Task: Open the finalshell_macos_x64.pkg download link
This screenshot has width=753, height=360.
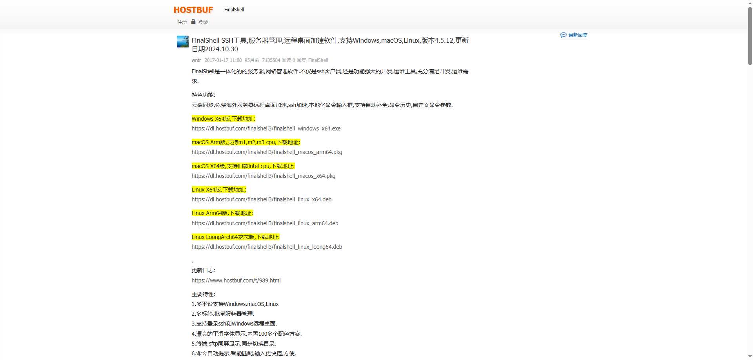Action: pyautogui.click(x=264, y=176)
